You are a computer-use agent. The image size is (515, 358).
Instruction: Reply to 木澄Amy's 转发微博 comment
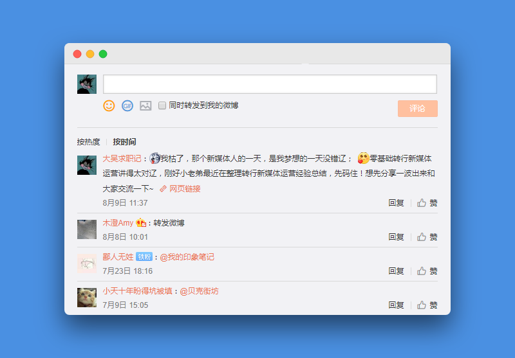click(x=396, y=237)
